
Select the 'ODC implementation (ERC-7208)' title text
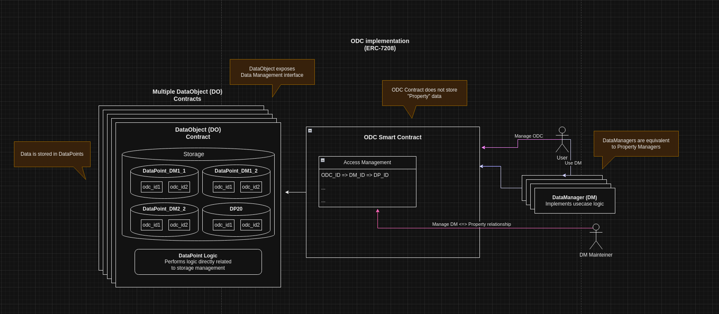380,44
